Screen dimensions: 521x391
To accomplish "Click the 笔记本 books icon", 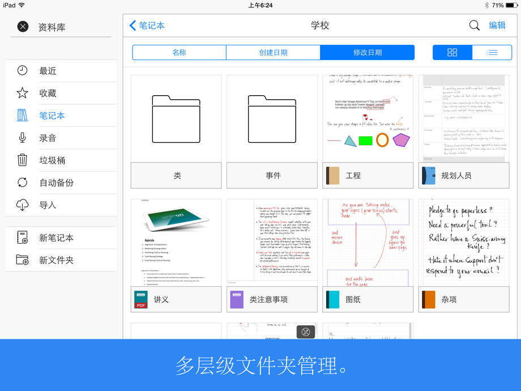I will click(x=22, y=115).
